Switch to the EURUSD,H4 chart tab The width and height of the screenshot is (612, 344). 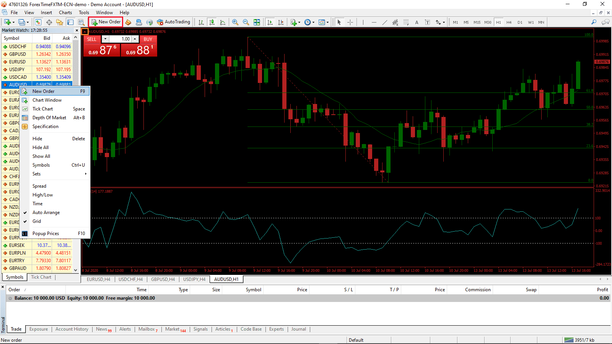(x=98, y=279)
